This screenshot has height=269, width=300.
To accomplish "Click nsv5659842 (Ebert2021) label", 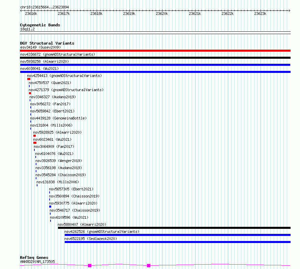I will click(52, 111).
